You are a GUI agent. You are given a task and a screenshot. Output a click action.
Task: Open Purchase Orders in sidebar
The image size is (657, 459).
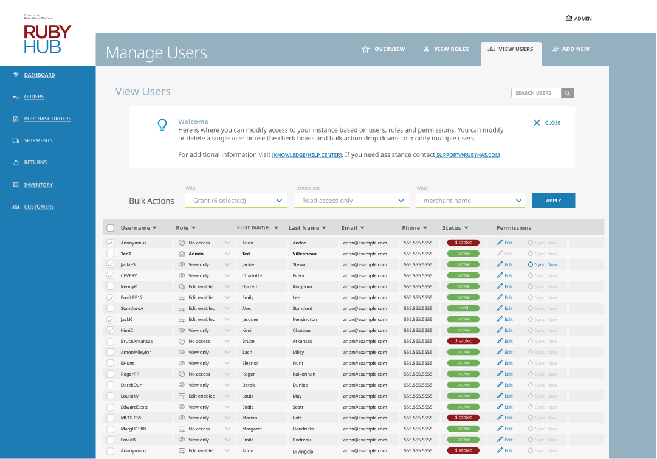click(47, 119)
